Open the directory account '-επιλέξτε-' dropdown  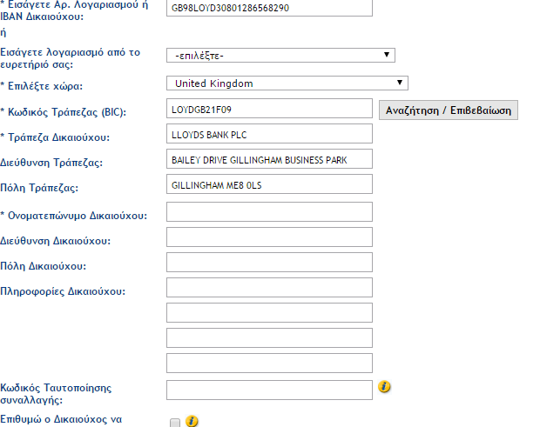point(280,56)
